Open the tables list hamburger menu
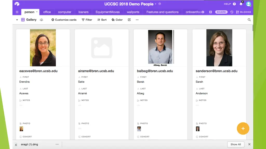Viewport: 266px width, 149px height. point(17,12)
